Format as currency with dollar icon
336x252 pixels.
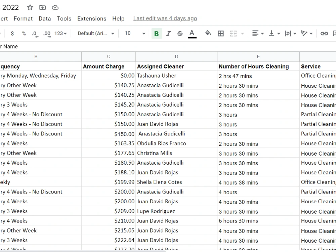[x=12, y=33]
